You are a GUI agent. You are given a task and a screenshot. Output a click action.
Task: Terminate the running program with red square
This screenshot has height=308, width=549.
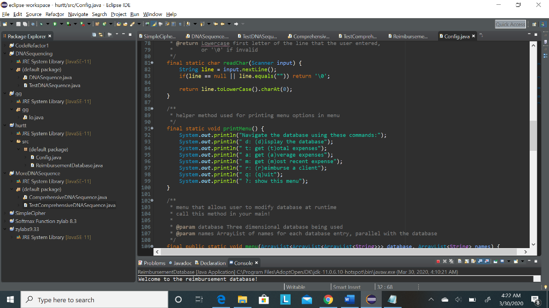tap(438, 261)
